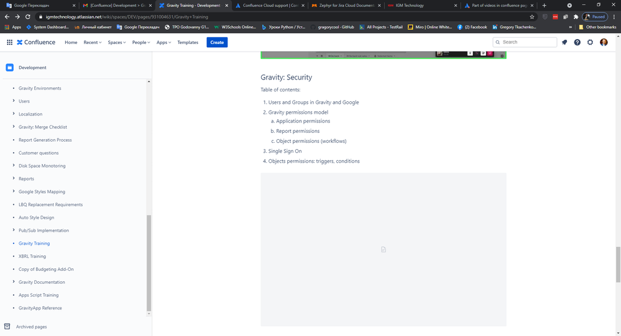
Task: Click the gray media placeholder block
Action: (x=384, y=249)
